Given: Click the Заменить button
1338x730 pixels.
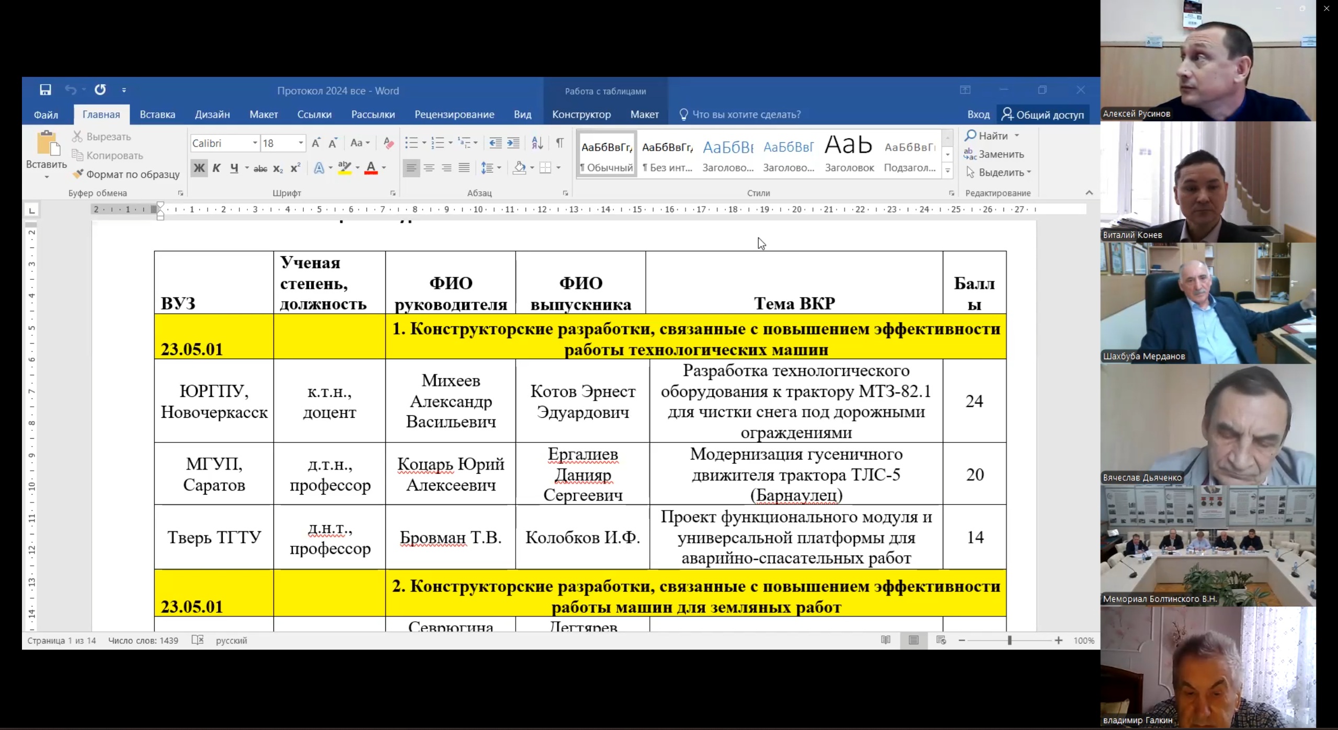Looking at the screenshot, I should coord(994,154).
